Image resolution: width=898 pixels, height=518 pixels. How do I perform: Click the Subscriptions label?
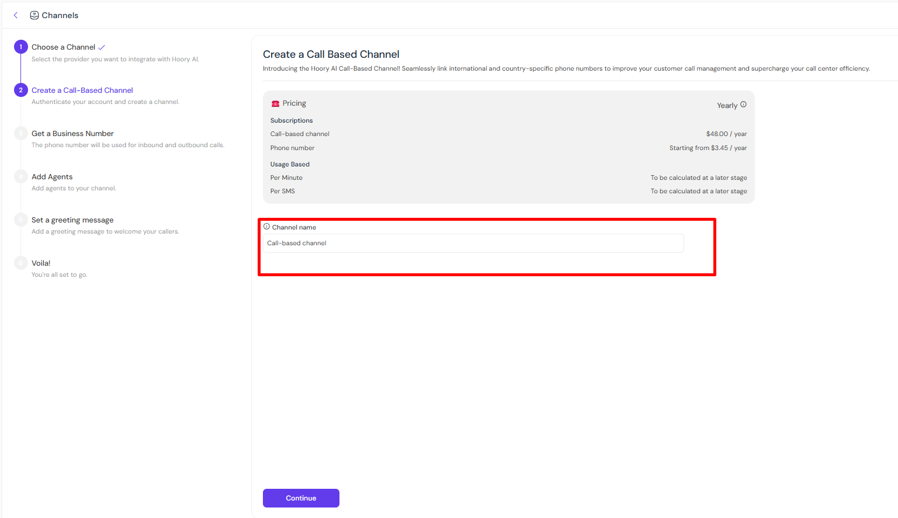pos(292,120)
